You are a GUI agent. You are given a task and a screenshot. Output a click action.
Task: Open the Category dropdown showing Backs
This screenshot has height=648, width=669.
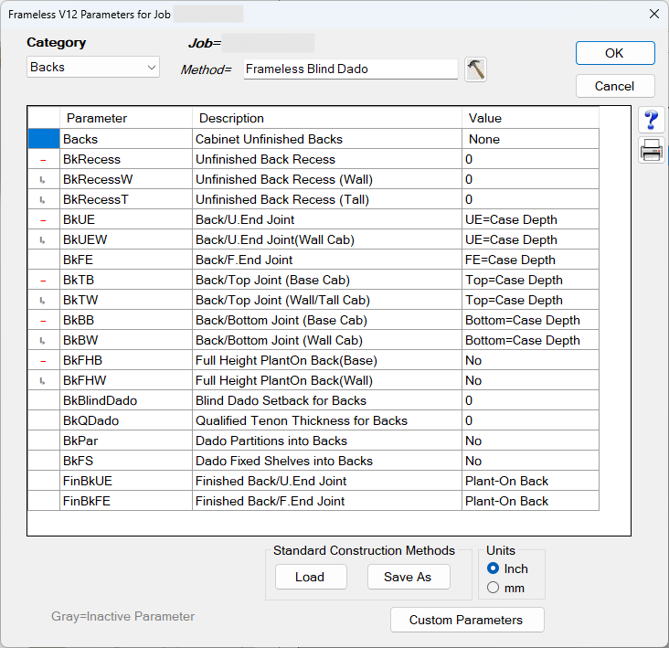(93, 68)
